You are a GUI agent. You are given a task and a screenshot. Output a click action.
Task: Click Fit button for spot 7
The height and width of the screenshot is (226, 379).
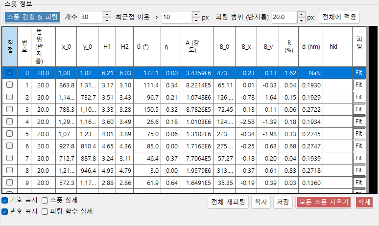tap(359, 158)
